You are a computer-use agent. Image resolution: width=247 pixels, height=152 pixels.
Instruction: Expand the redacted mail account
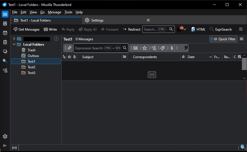point(14,39)
